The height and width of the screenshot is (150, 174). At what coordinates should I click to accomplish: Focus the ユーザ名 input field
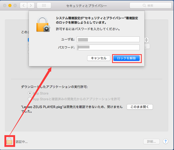[x=108, y=39]
